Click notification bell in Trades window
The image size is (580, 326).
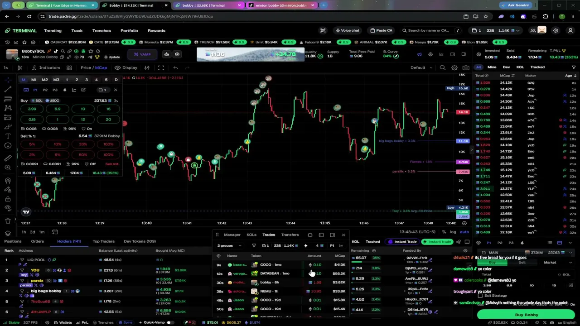[310, 235]
